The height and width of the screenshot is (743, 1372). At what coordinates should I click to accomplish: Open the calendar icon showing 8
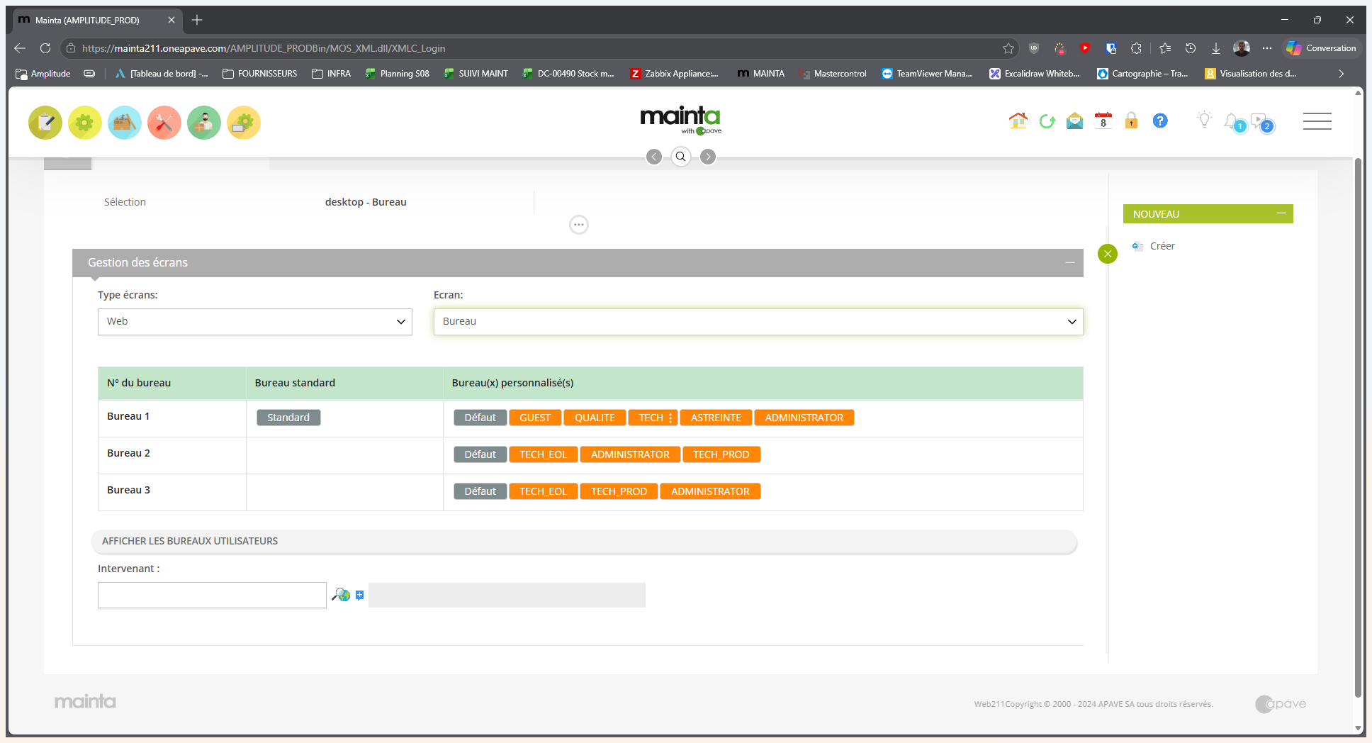click(x=1103, y=121)
